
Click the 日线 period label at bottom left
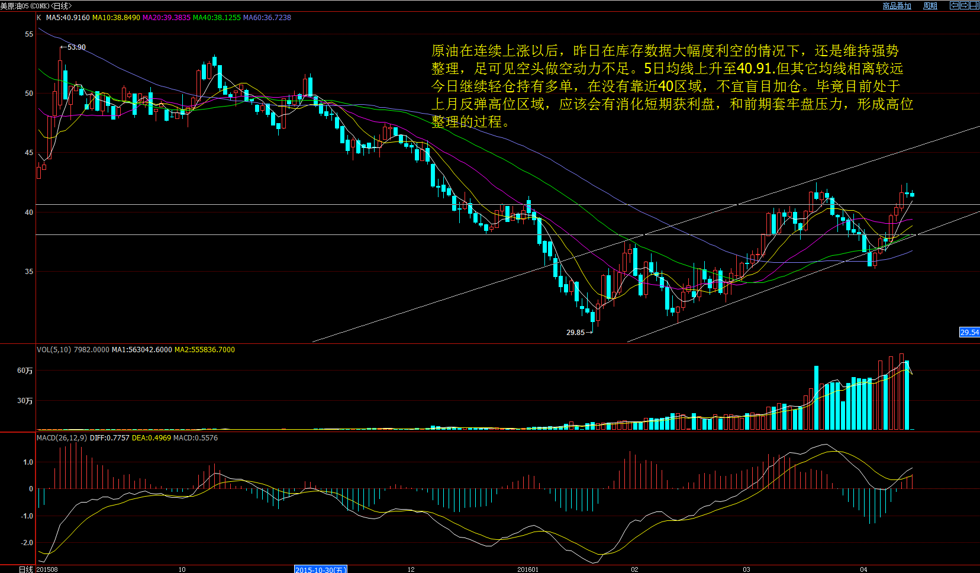point(25,569)
